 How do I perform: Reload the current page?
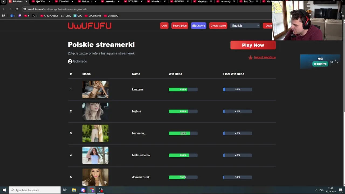pos(17,9)
